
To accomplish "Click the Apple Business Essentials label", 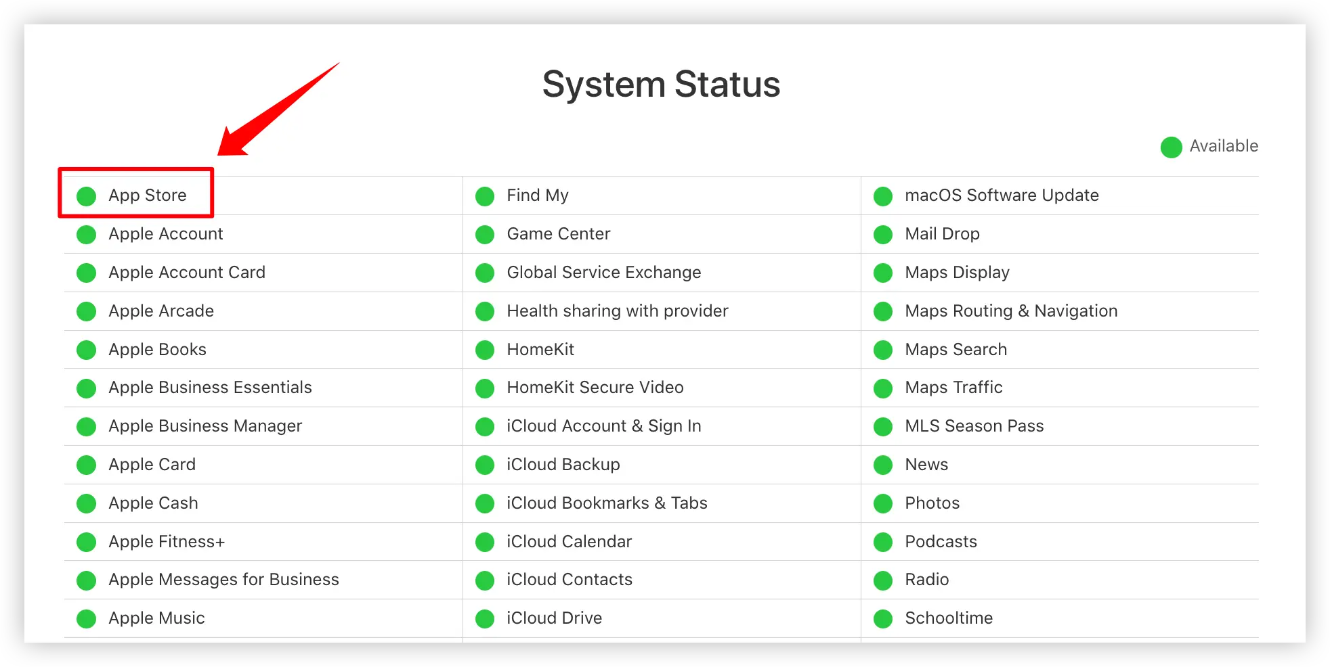I will (x=210, y=388).
